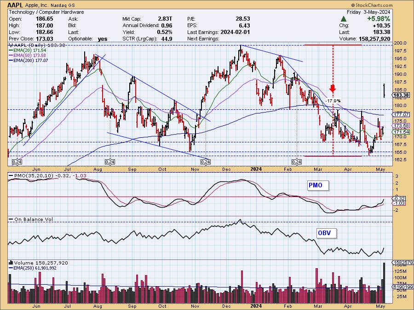The height and width of the screenshot is (310, 414).
Task: Click the -17.9% decline label
Action: tap(333, 101)
